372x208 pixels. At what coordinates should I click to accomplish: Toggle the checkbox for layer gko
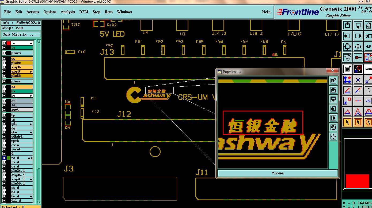tap(4, 132)
